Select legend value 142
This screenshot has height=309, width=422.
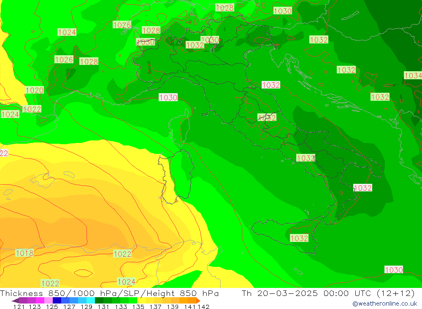point(203,307)
